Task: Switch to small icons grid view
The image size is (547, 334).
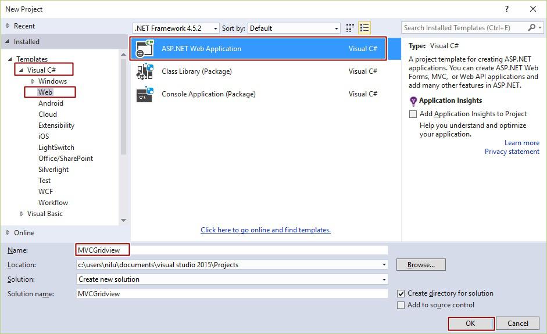Action: coord(350,28)
